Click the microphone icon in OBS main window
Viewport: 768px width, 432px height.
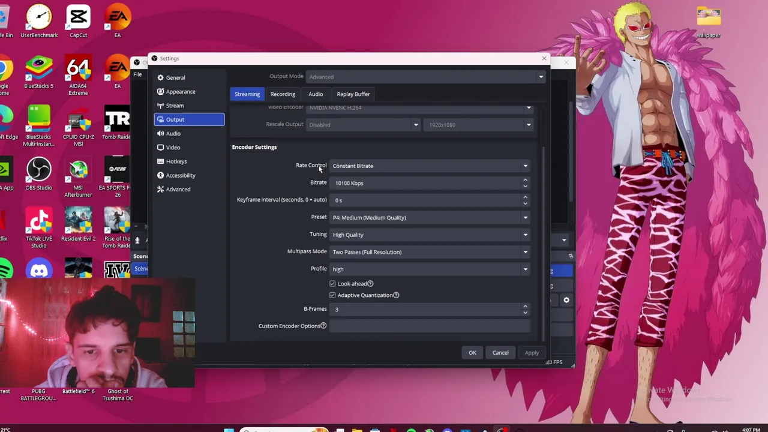point(137,240)
